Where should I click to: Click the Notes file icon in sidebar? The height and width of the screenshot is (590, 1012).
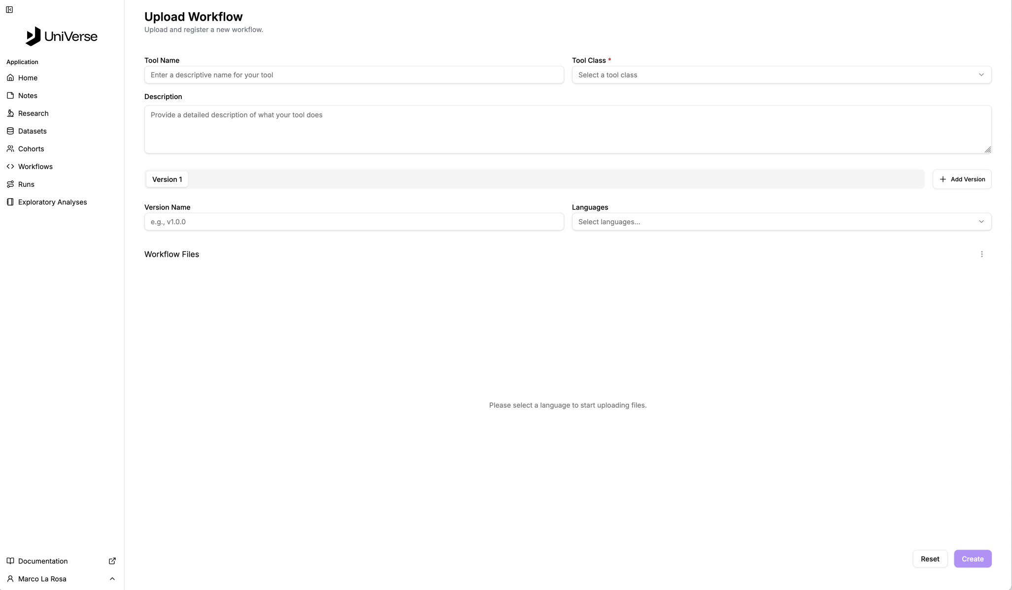coord(10,96)
